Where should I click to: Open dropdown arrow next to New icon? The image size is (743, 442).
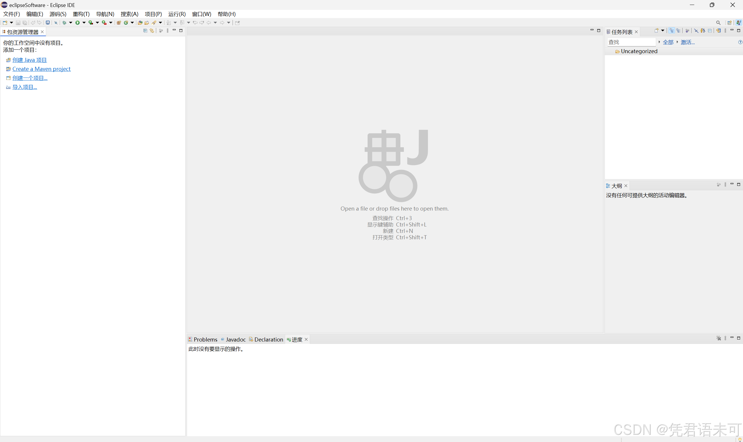[11, 23]
